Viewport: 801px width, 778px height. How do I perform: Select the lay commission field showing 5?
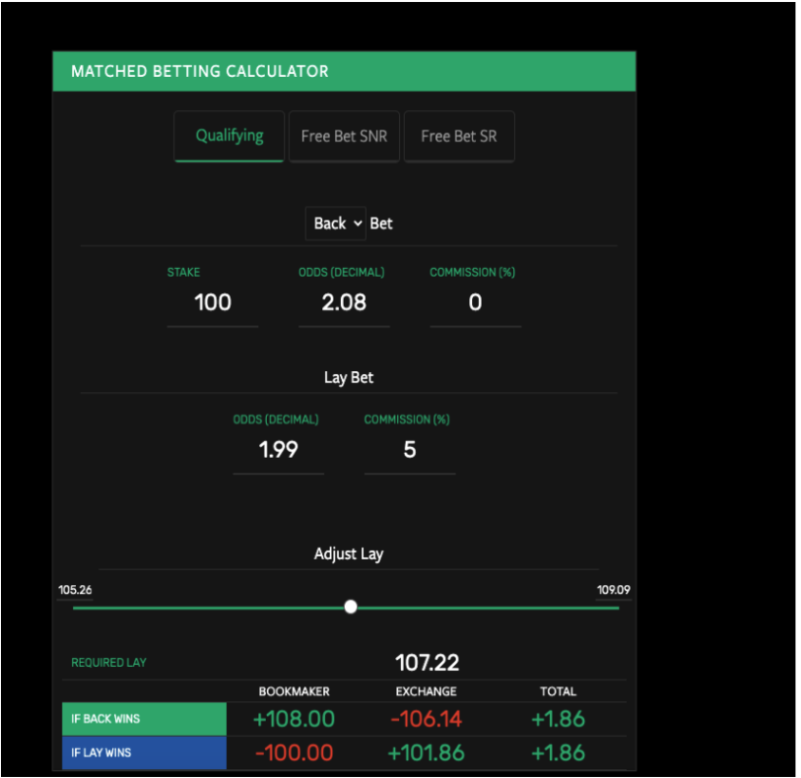coord(410,450)
